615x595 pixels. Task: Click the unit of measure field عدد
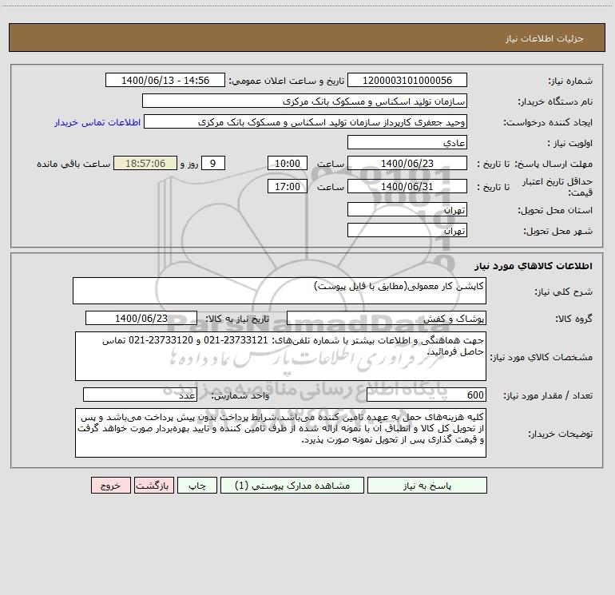point(140,395)
